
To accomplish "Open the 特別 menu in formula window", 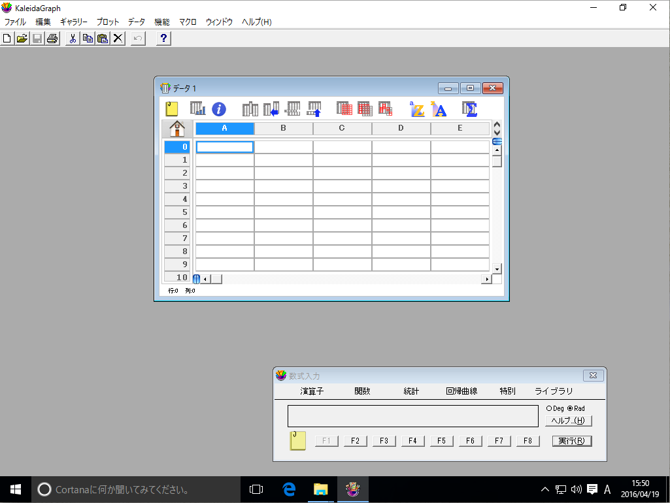I will [x=508, y=391].
